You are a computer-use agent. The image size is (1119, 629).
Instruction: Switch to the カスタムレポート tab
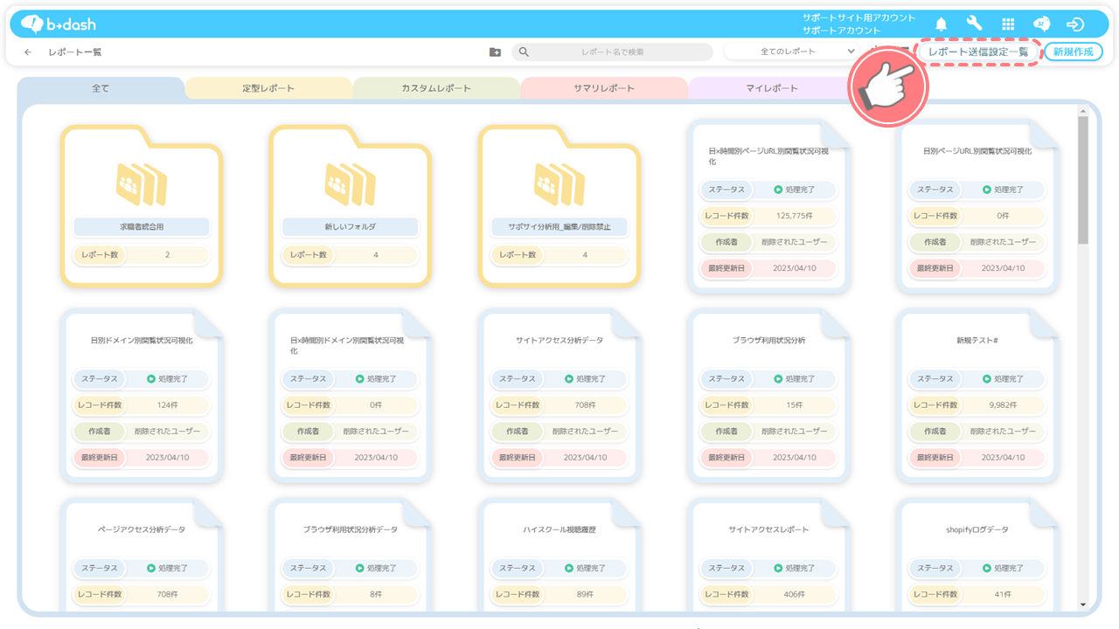[x=436, y=88]
